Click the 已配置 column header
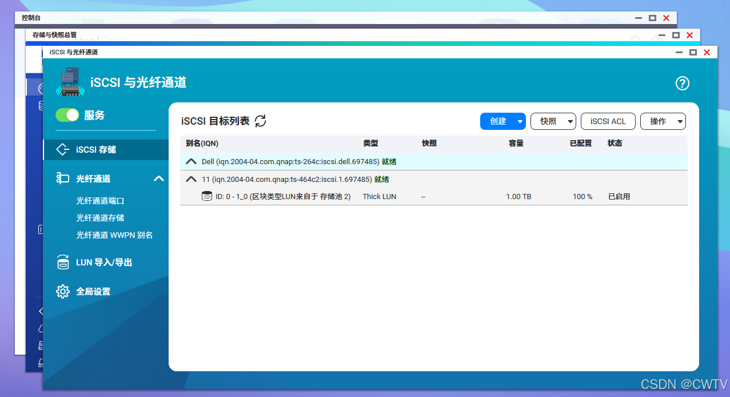Image resolution: width=730 pixels, height=397 pixels. [581, 143]
